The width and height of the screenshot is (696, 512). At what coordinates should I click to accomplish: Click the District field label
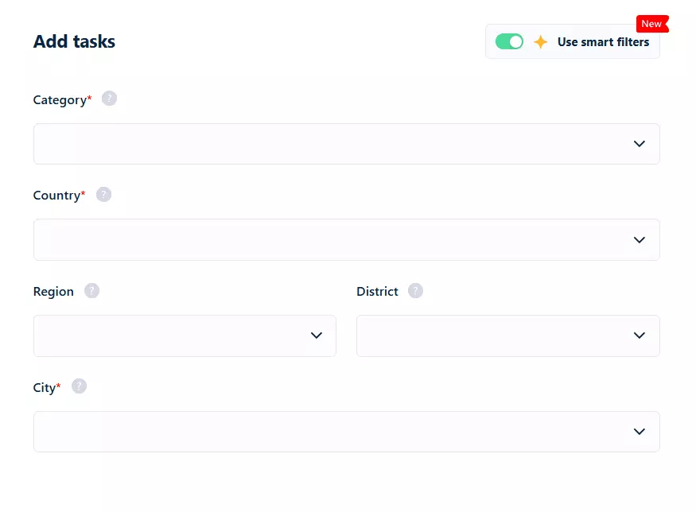point(377,292)
